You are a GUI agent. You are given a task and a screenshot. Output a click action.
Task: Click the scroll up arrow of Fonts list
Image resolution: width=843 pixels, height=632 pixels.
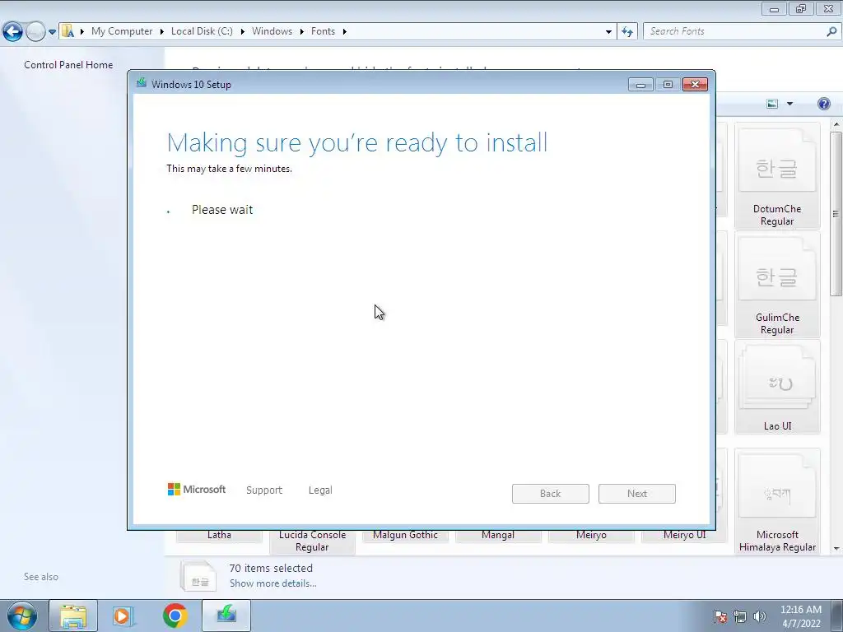pyautogui.click(x=836, y=125)
